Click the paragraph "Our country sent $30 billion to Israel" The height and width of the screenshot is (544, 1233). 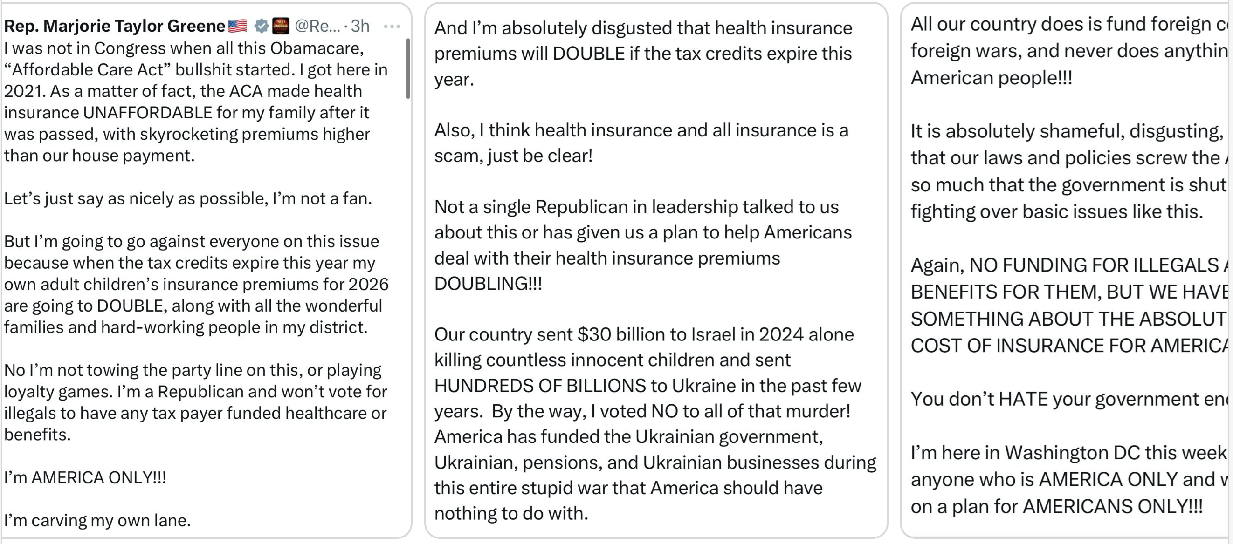point(655,423)
